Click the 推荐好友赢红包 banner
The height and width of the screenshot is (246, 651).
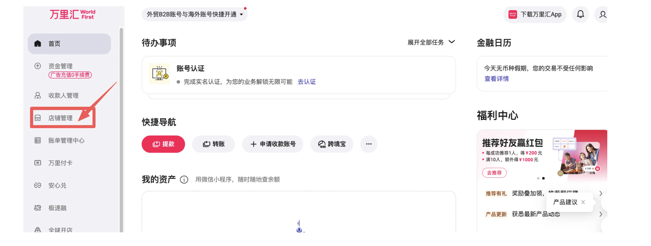542,156
